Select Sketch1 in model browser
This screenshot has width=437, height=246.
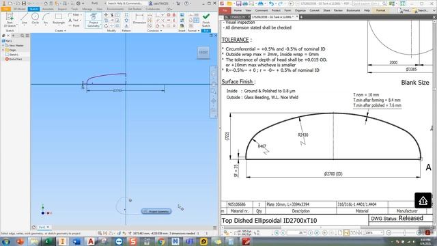tap(12, 55)
